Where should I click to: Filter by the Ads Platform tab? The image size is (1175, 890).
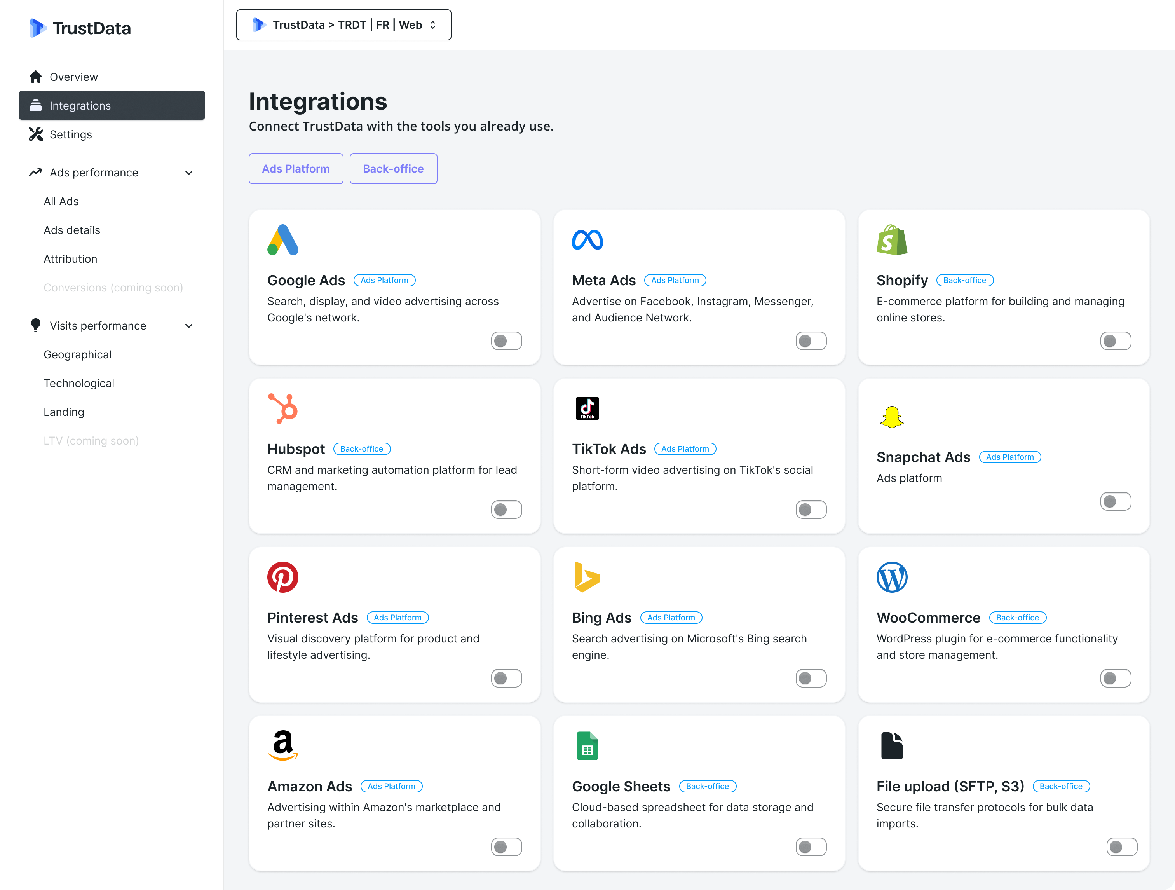point(295,169)
